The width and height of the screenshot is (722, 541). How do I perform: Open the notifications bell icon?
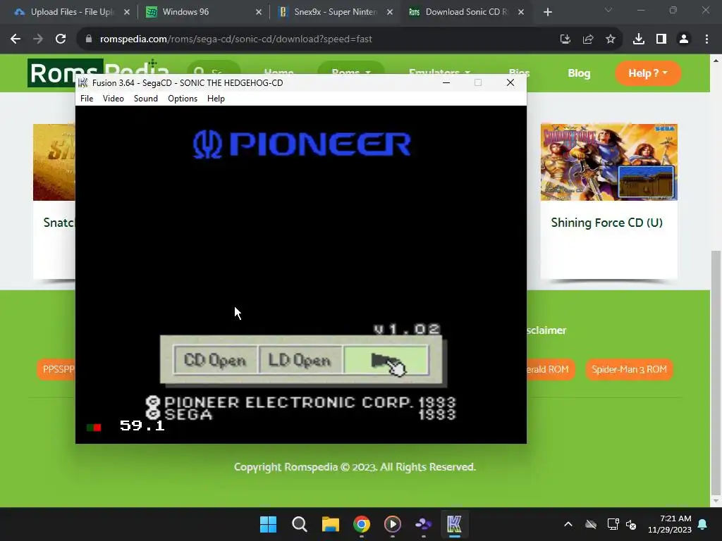coord(703,524)
